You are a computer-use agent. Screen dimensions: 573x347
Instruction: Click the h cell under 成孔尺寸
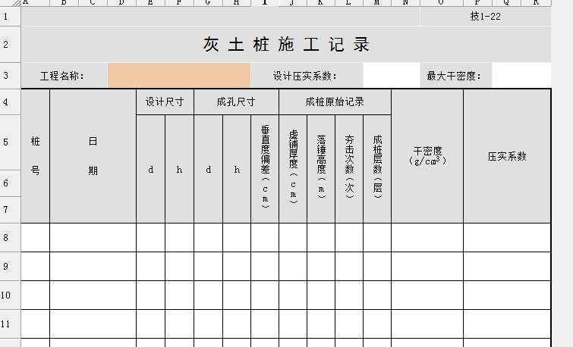coord(237,168)
